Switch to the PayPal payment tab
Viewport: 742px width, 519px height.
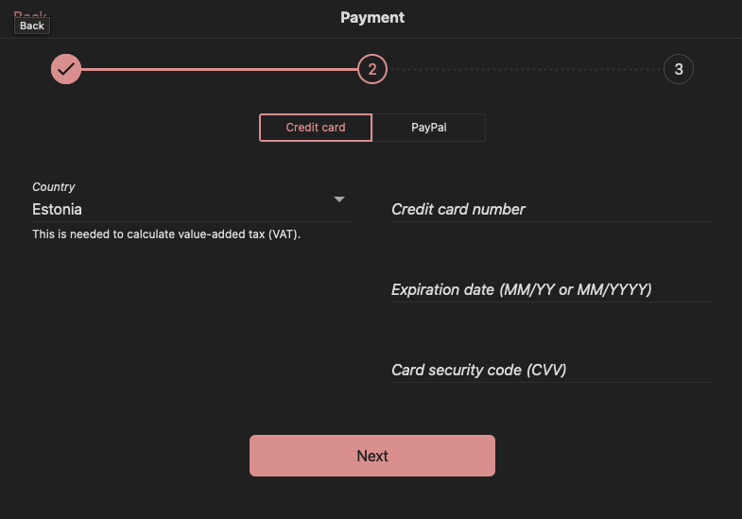point(429,128)
